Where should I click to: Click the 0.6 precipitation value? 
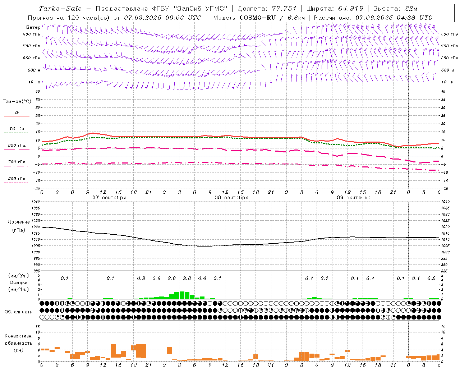click(x=202, y=278)
